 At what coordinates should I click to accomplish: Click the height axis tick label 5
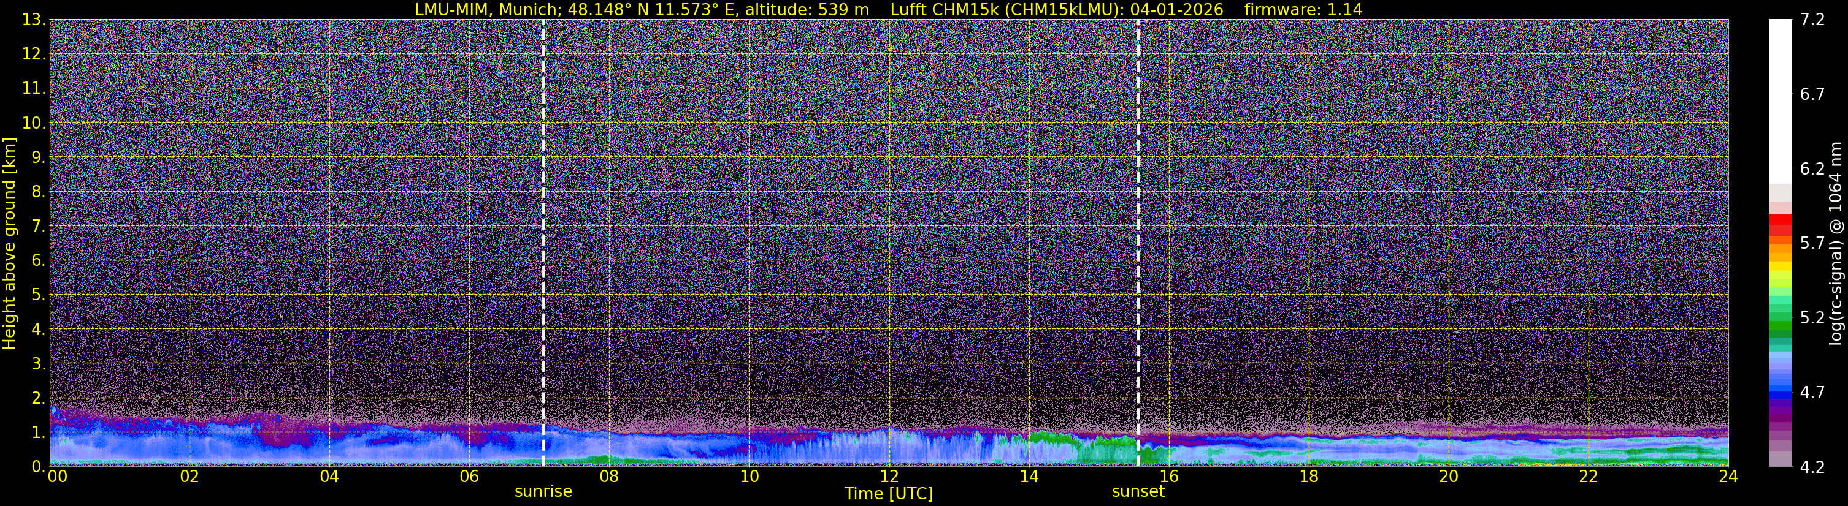[x=38, y=295]
